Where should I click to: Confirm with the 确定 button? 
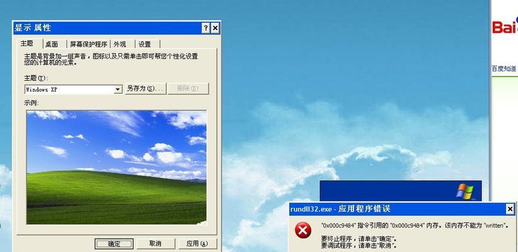114,244
